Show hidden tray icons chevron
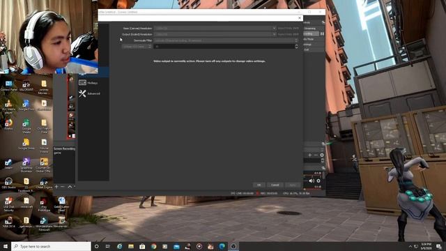The height and width of the screenshot is (251, 446). (410, 246)
